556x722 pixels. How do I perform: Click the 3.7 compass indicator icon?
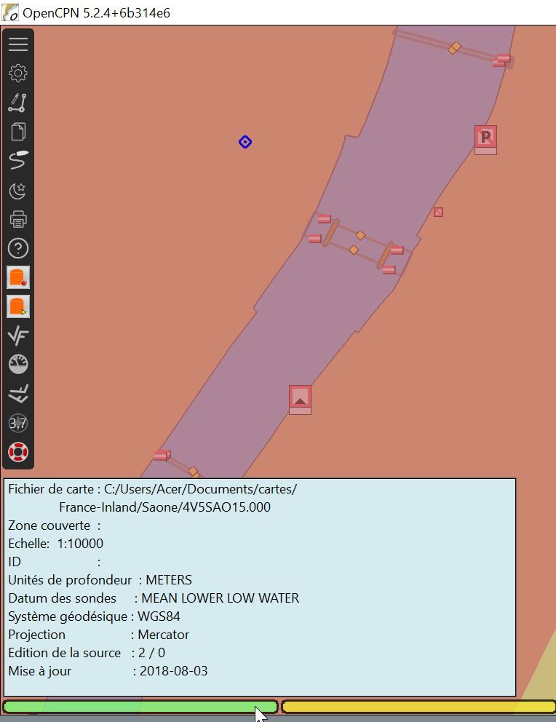point(18,423)
